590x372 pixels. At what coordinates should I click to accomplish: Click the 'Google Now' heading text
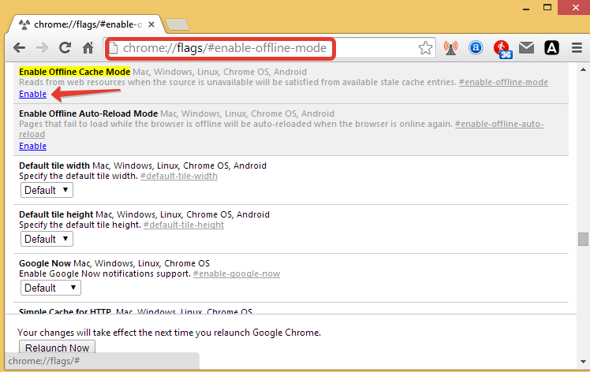tap(45, 263)
